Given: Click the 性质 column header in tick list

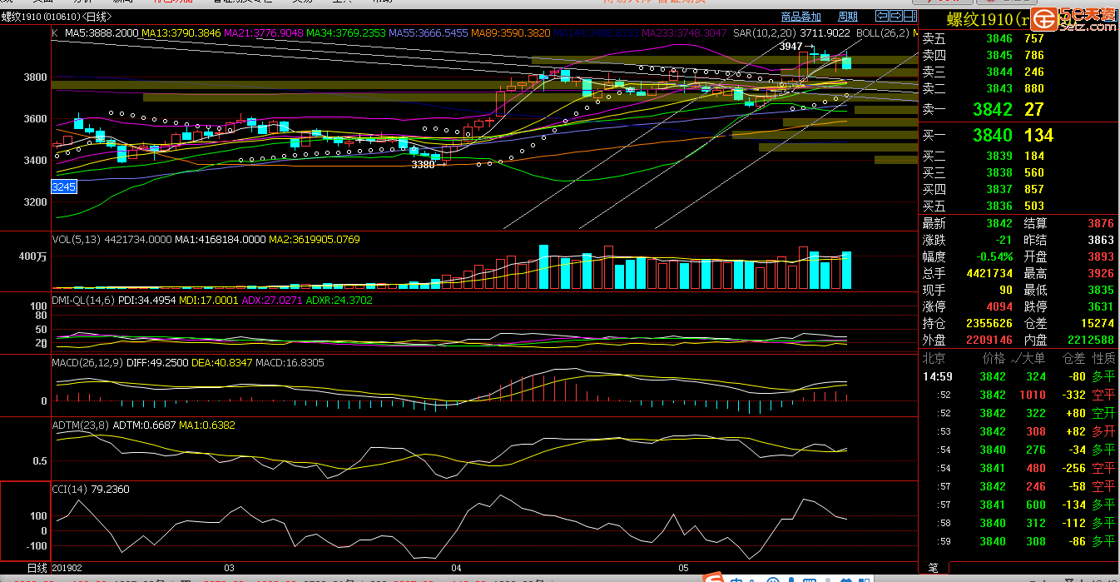Looking at the screenshot, I should coord(1103,358).
